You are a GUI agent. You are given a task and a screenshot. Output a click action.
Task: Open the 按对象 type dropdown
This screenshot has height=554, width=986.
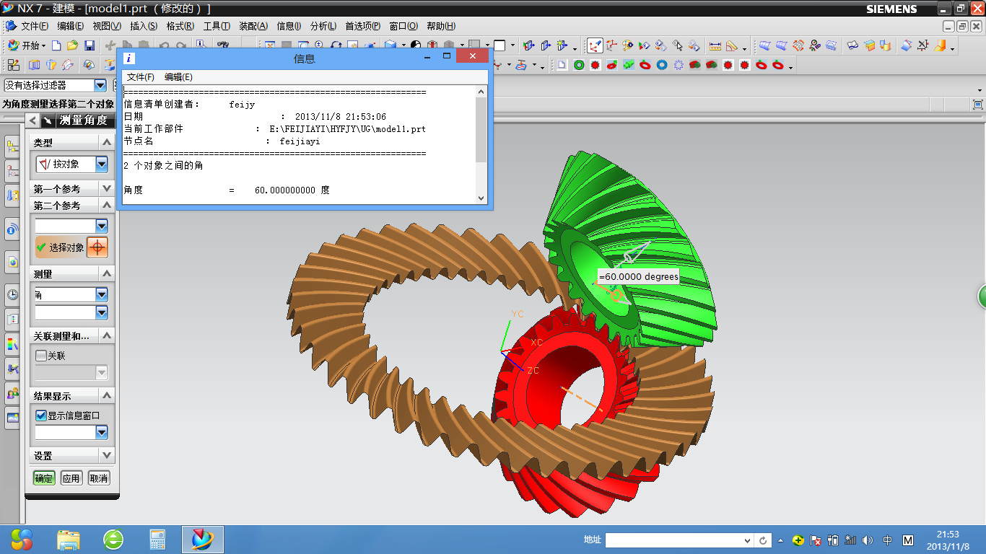tap(101, 164)
